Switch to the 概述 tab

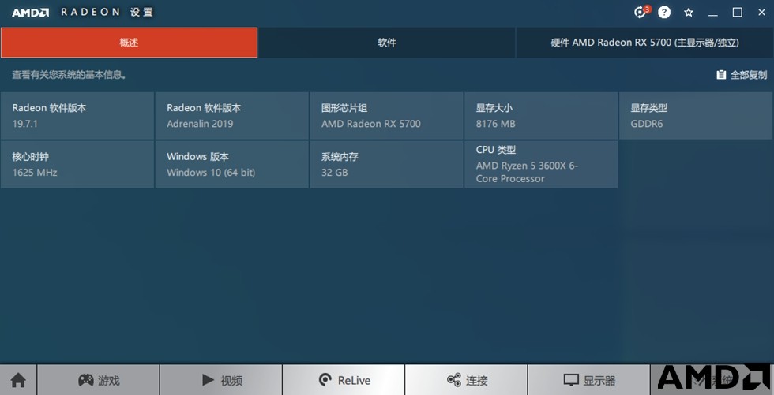(x=129, y=43)
